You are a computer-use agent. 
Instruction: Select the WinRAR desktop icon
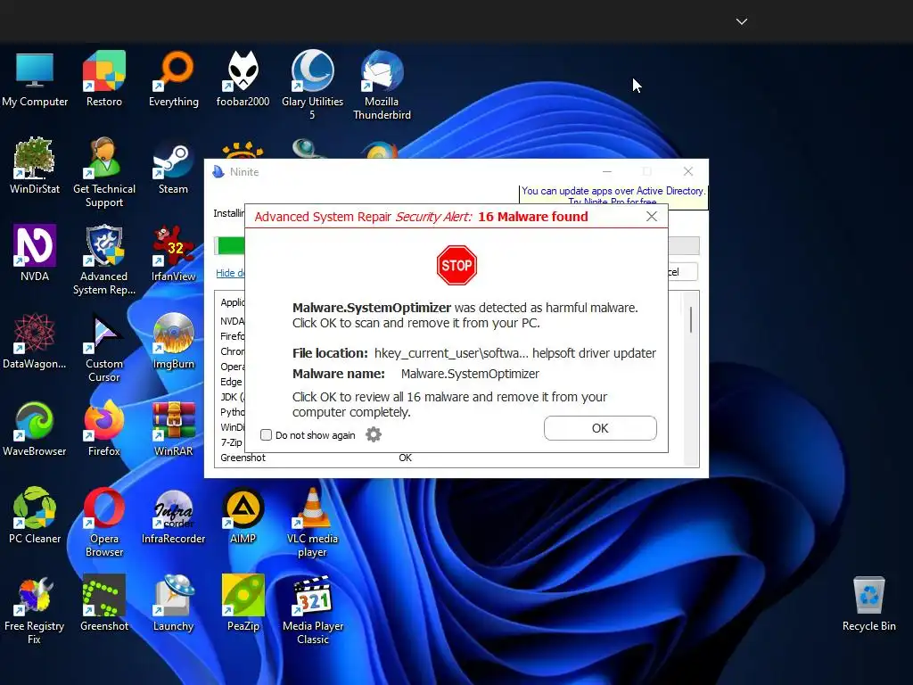click(x=174, y=429)
